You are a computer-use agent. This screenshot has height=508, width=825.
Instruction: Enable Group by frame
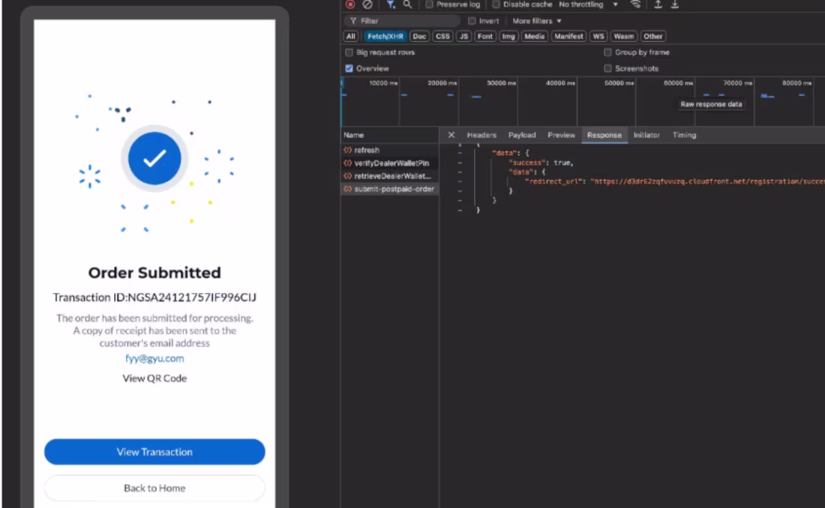[607, 52]
